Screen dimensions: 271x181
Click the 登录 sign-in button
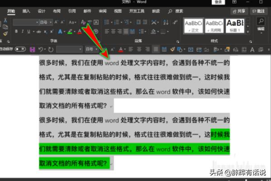[218, 2]
